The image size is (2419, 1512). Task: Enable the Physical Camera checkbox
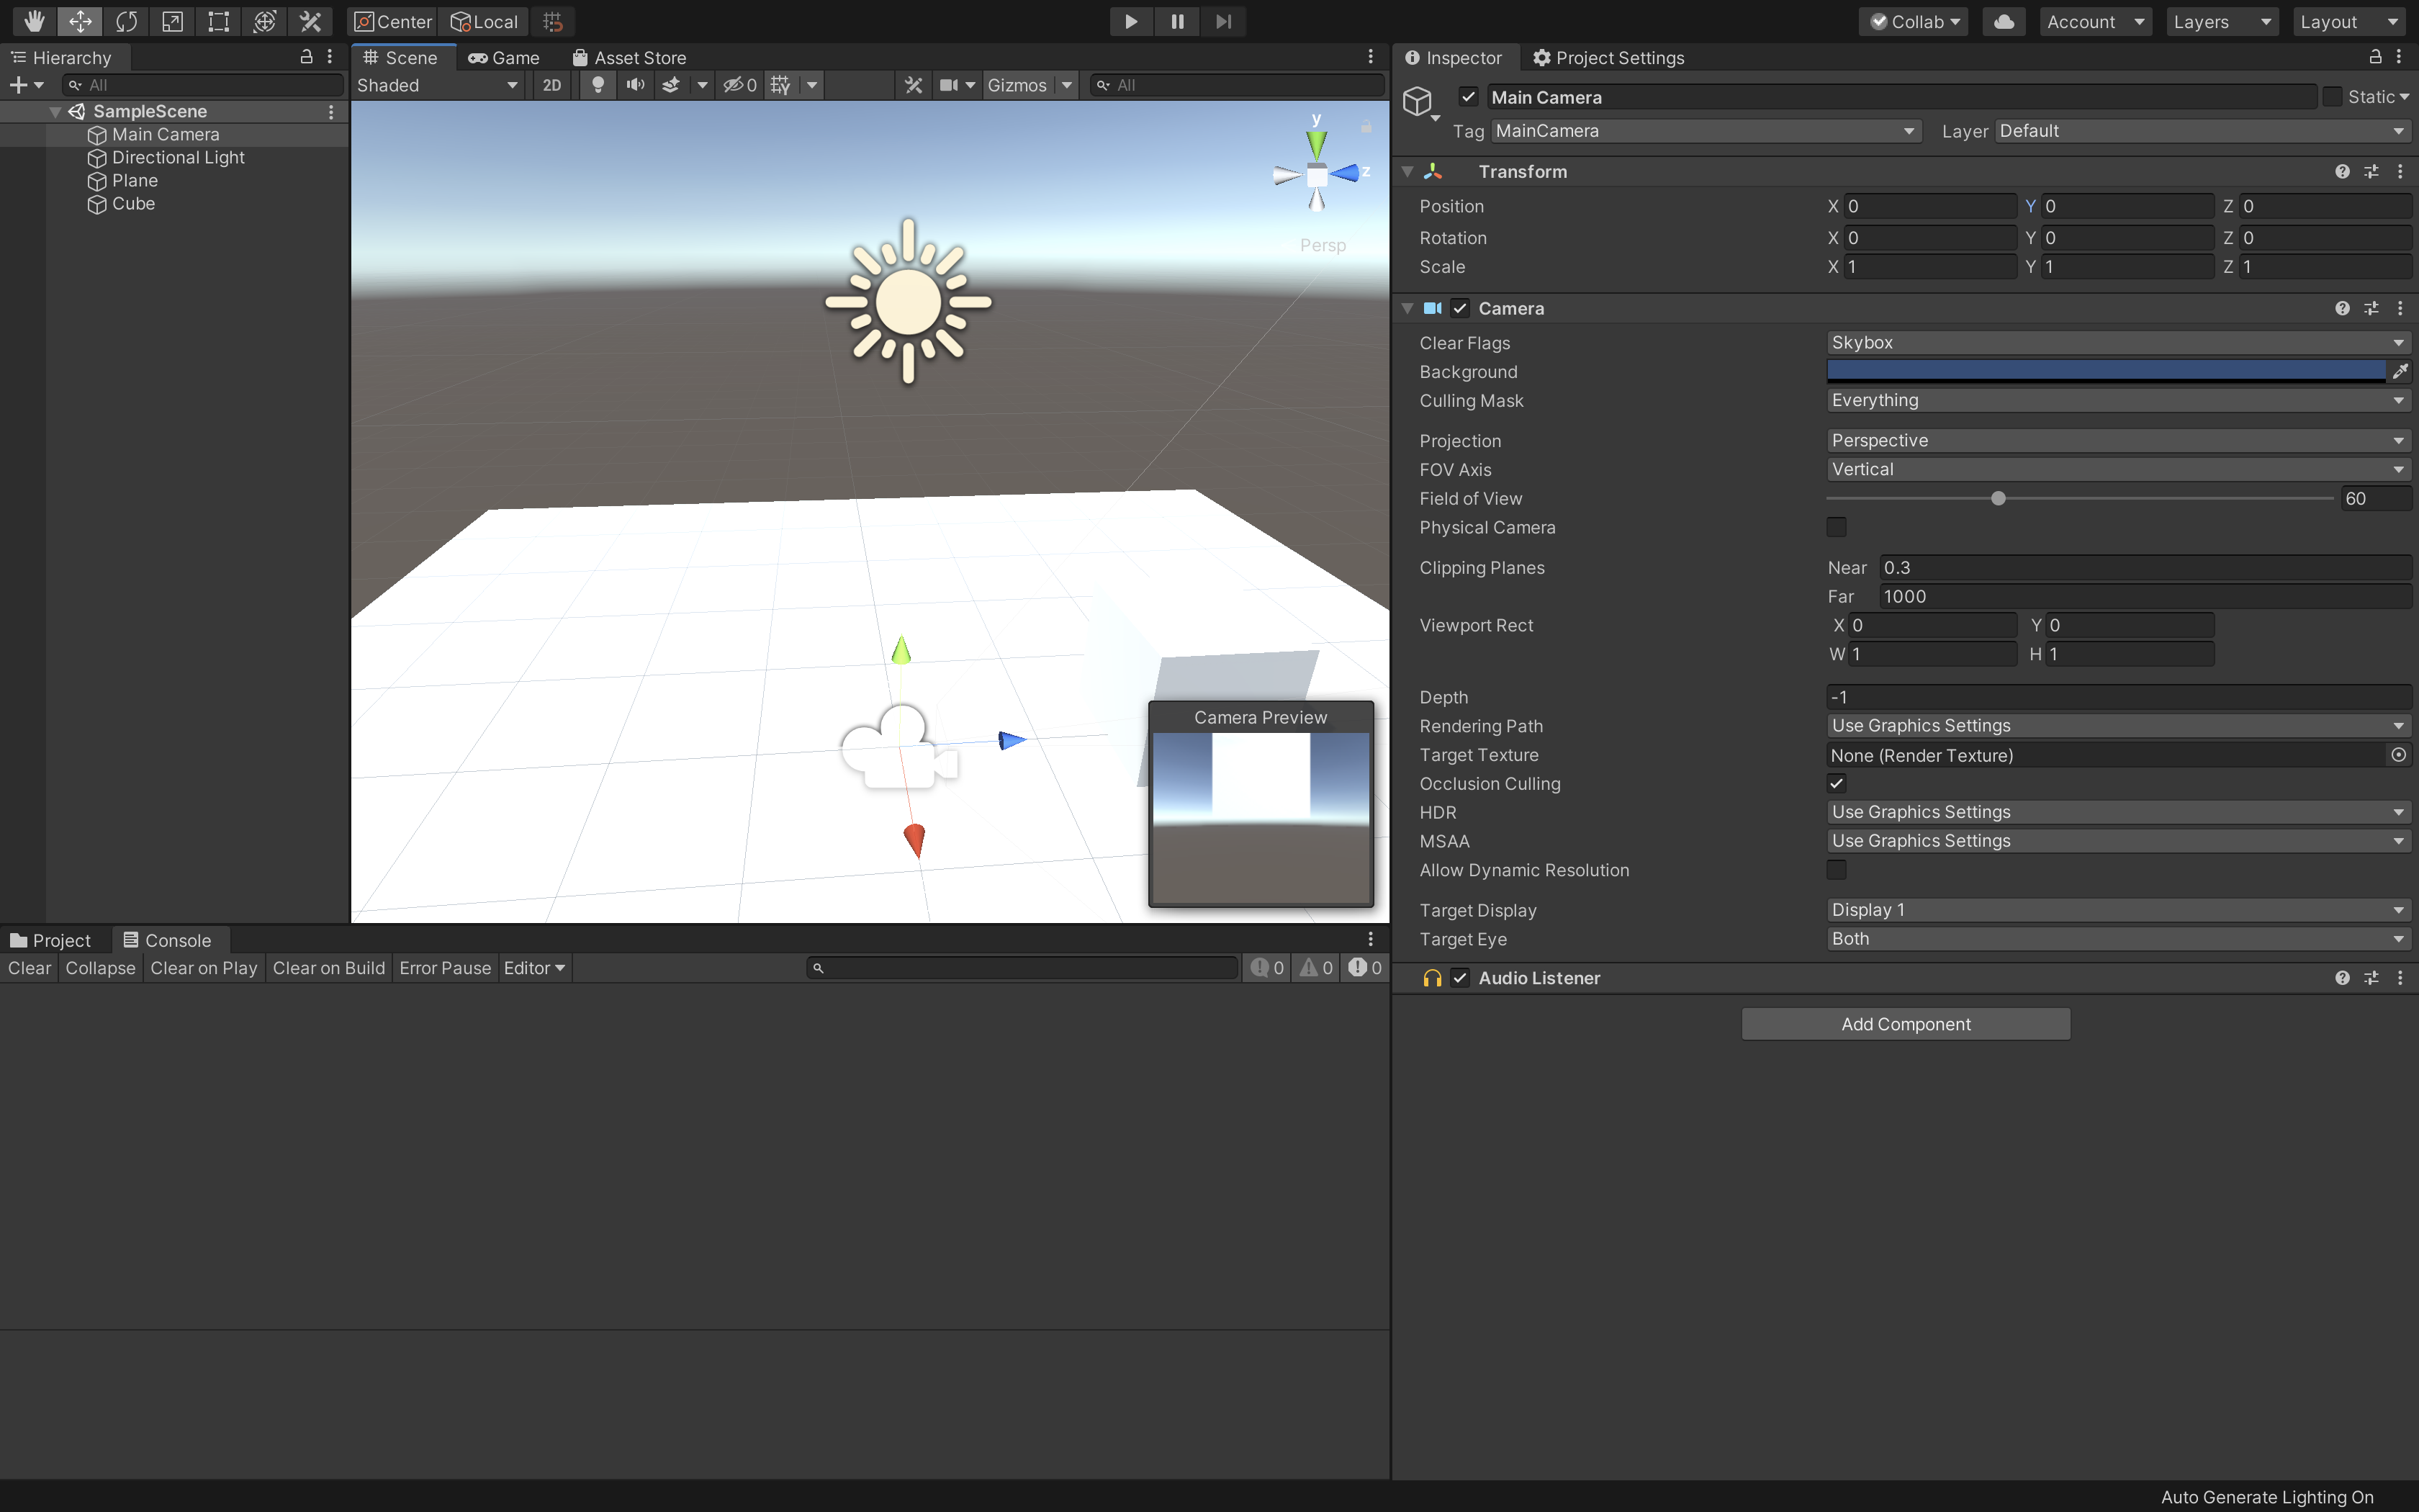1837,527
